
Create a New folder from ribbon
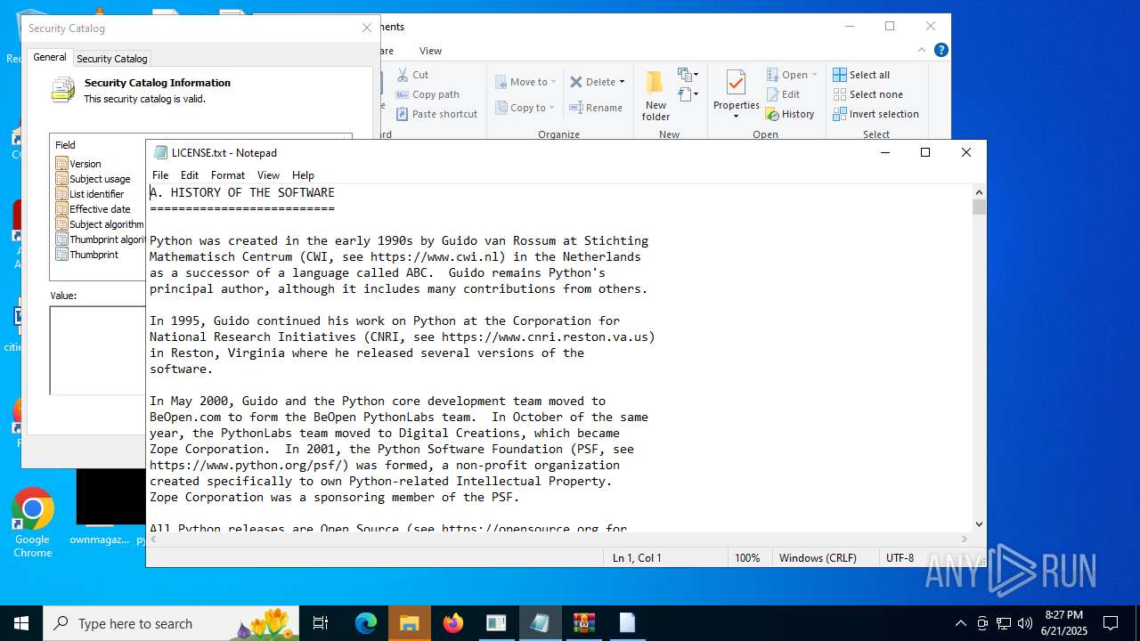pyautogui.click(x=655, y=96)
